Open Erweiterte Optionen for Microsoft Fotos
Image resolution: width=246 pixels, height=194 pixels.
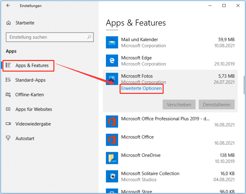[141, 88]
